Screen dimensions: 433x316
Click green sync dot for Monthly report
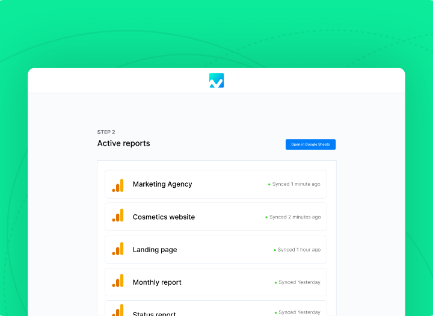pyautogui.click(x=275, y=282)
